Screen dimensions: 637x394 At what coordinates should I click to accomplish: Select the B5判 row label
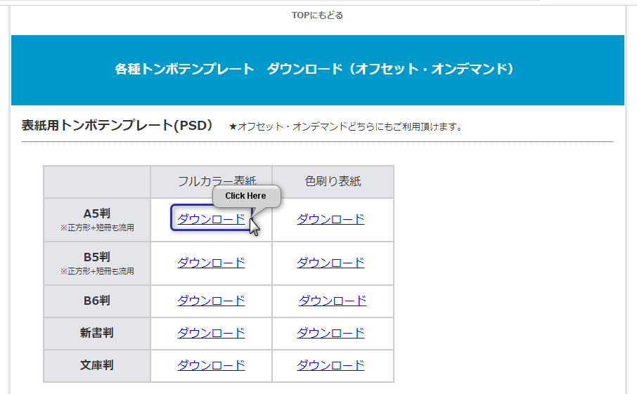point(97,257)
